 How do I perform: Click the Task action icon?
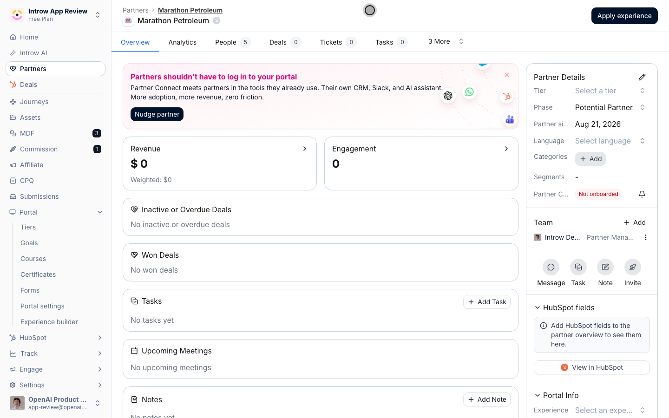pos(578,267)
